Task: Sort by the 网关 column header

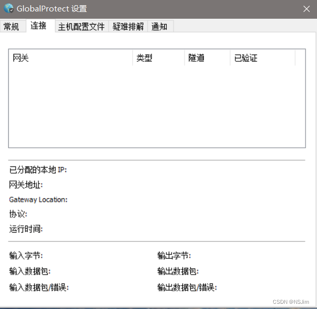Action: (x=71, y=58)
